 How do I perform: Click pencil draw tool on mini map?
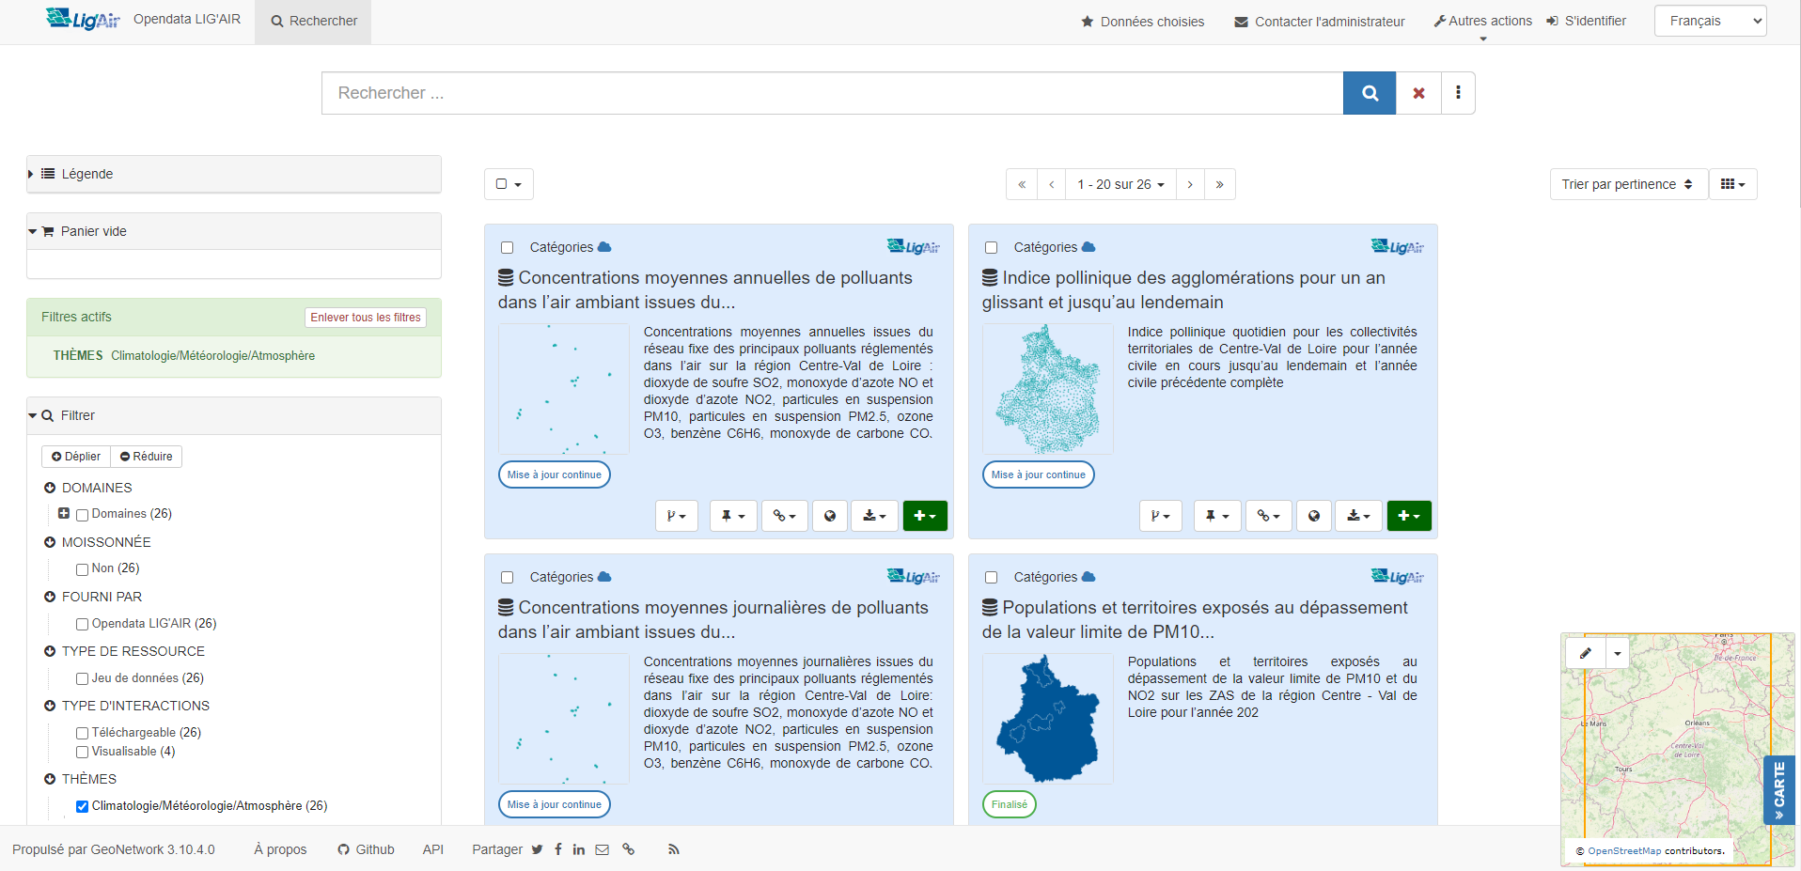click(x=1586, y=652)
